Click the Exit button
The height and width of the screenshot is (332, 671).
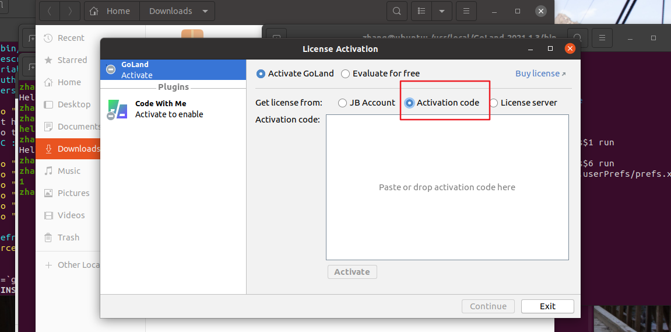[547, 306]
